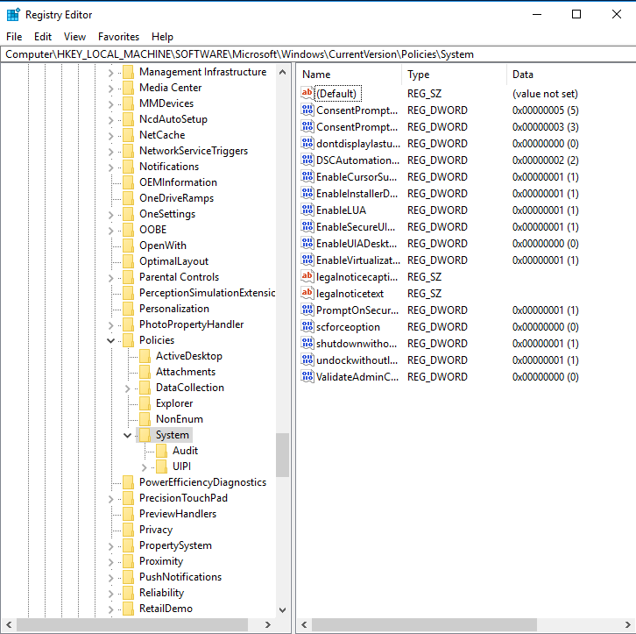Open the Help menu

pos(162,37)
